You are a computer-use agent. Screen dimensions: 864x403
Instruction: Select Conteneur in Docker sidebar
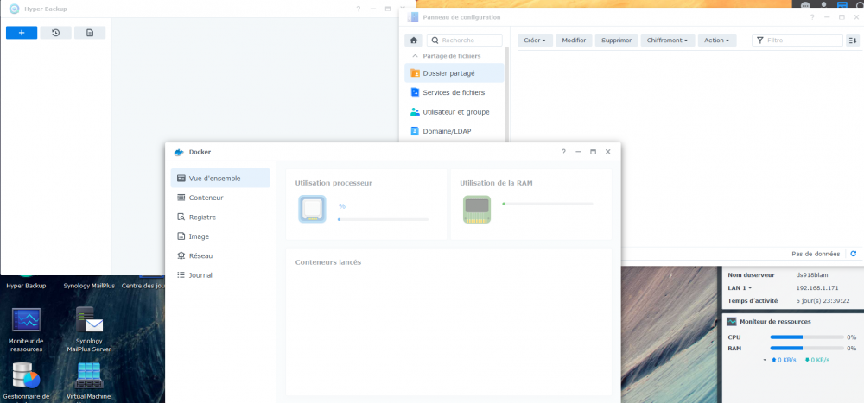tap(220, 198)
